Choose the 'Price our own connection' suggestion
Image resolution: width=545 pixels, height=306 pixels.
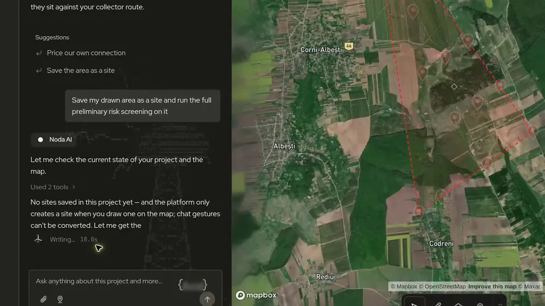click(86, 53)
